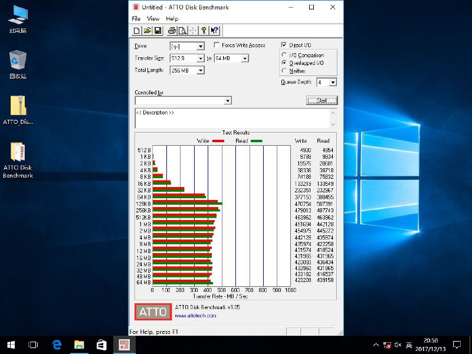Click the input method language indicator
472x354 pixels.
[409, 345]
